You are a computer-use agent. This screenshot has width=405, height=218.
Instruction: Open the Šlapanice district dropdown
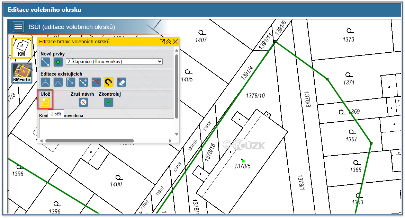tap(114, 61)
